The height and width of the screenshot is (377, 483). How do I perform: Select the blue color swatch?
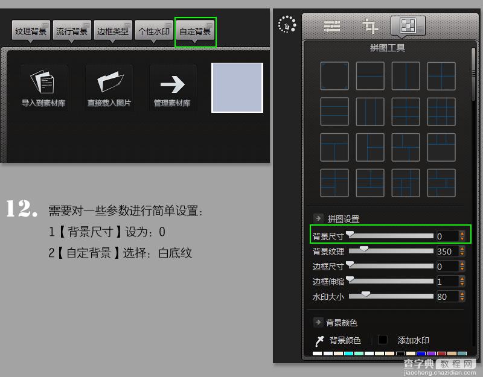421,353
